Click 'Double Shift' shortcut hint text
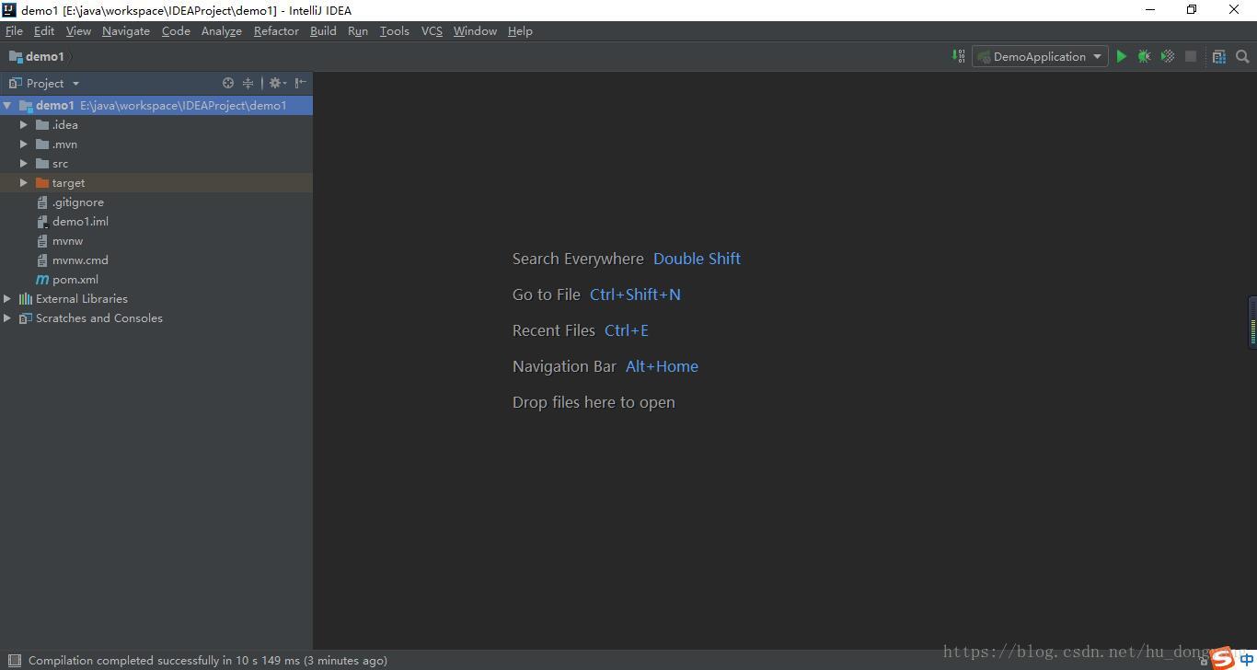 point(697,259)
